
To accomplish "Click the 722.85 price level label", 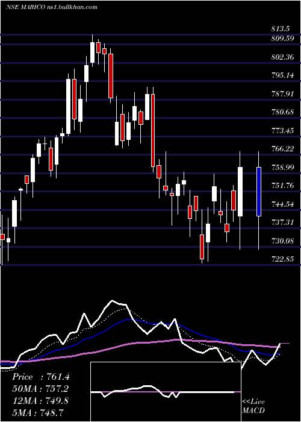I will tap(282, 259).
